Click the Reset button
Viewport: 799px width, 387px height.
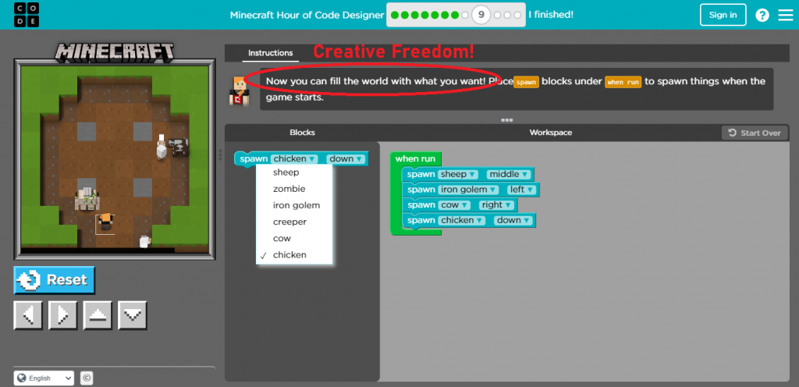(x=54, y=280)
